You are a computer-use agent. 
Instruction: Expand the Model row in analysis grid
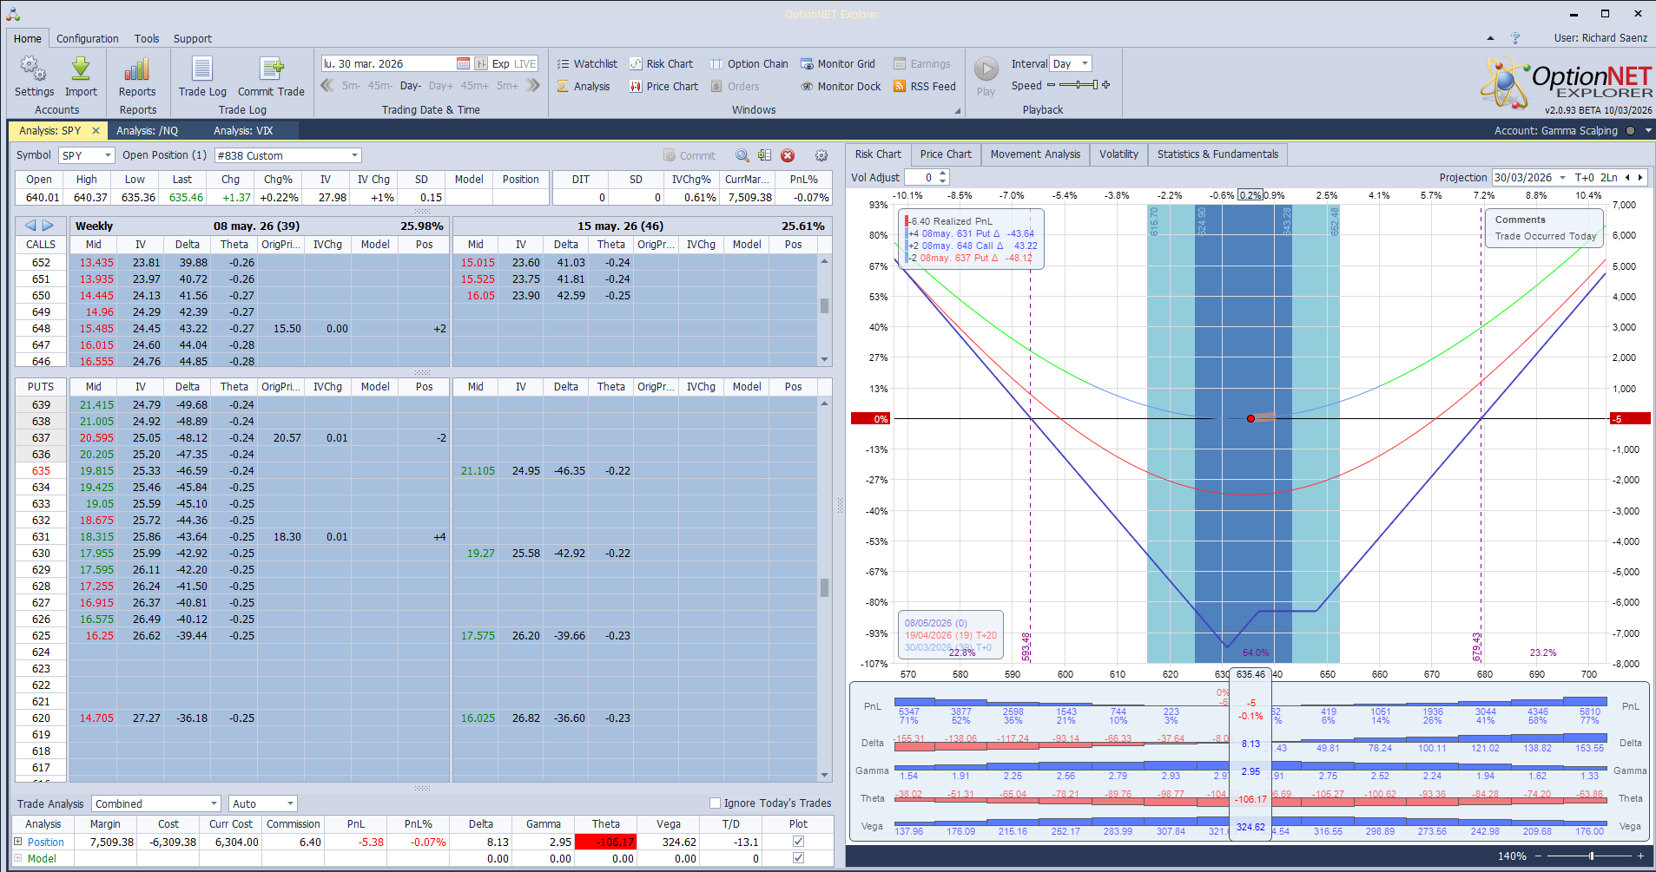(x=17, y=857)
